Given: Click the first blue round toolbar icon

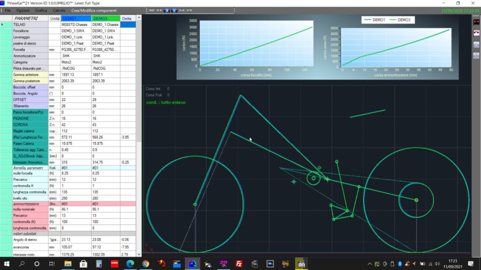Looking at the screenshot, I should 167,10.
